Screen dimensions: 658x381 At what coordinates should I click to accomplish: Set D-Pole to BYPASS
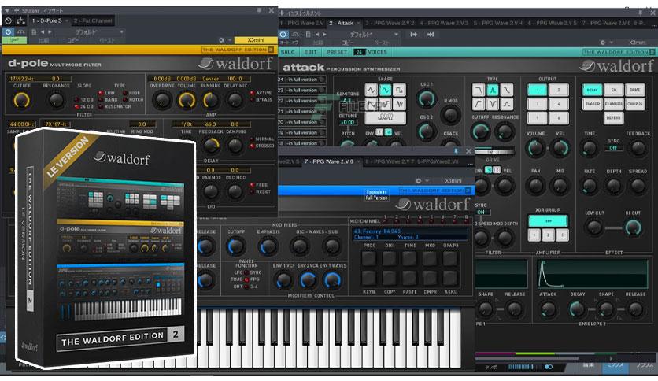pos(252,100)
